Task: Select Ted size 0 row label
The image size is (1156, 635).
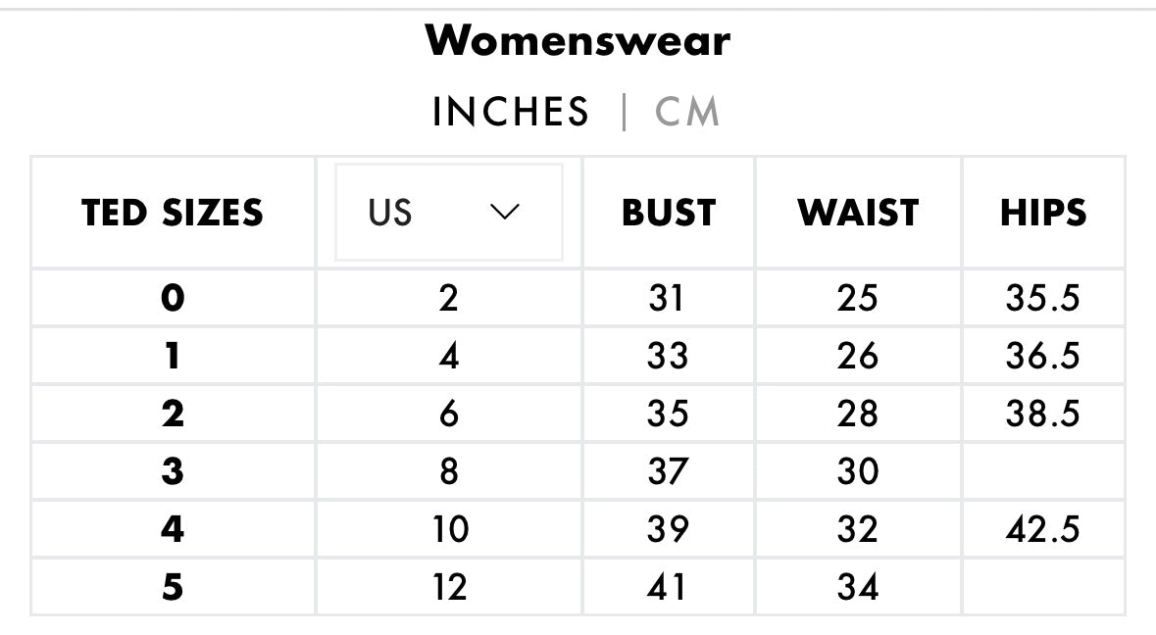Action: 173,298
